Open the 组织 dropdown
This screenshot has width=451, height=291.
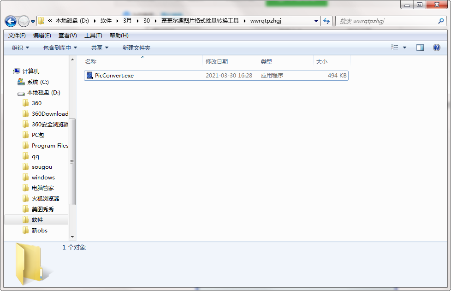click(x=20, y=48)
